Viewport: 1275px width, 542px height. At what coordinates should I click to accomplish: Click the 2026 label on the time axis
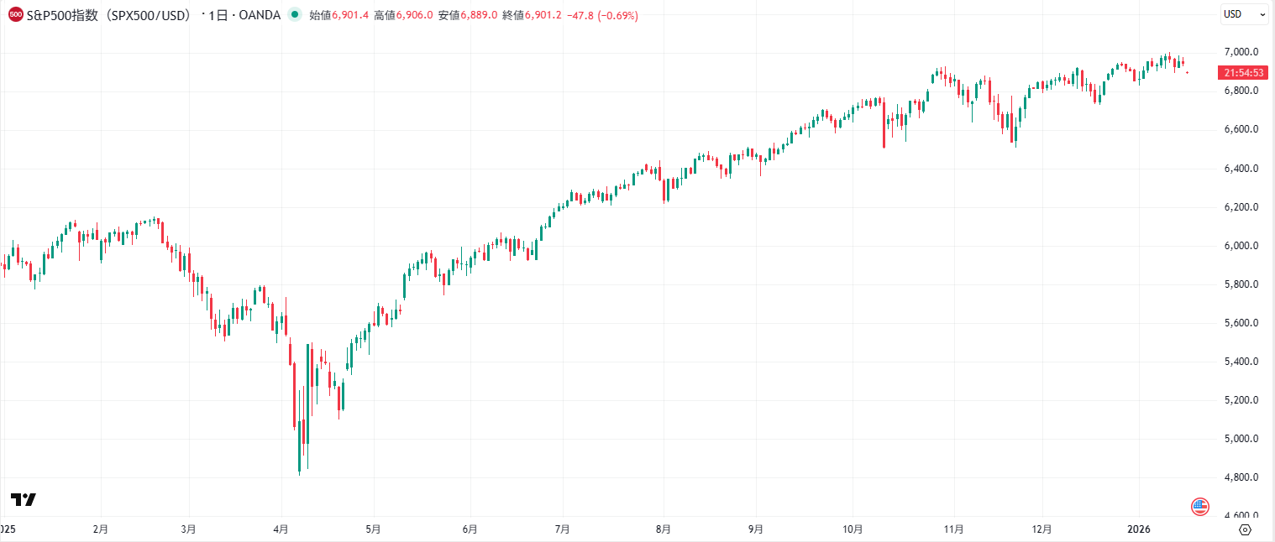tap(1140, 529)
